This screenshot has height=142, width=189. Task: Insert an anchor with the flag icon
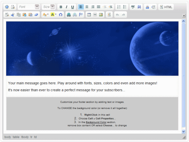pyautogui.click(x=81, y=15)
